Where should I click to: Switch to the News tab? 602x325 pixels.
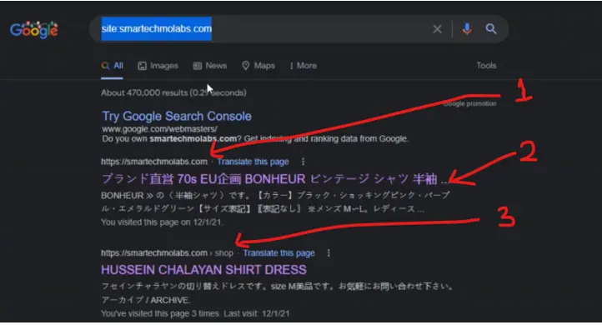tap(210, 66)
